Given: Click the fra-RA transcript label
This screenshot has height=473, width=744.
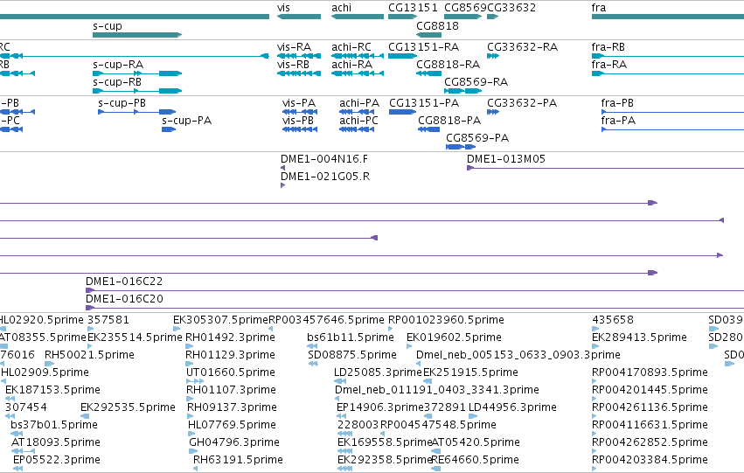Looking at the screenshot, I should 609,65.
